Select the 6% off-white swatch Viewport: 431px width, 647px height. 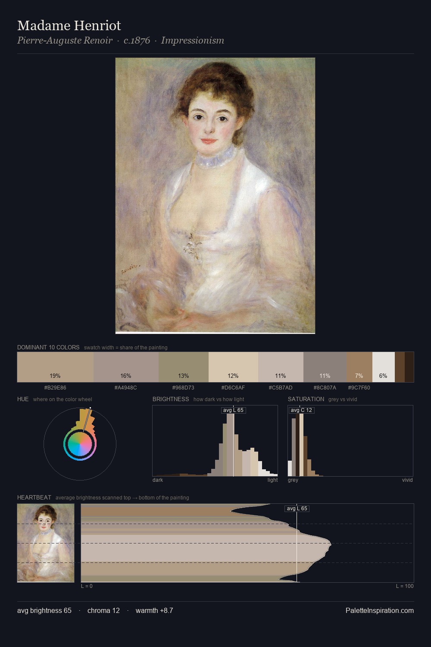click(384, 367)
